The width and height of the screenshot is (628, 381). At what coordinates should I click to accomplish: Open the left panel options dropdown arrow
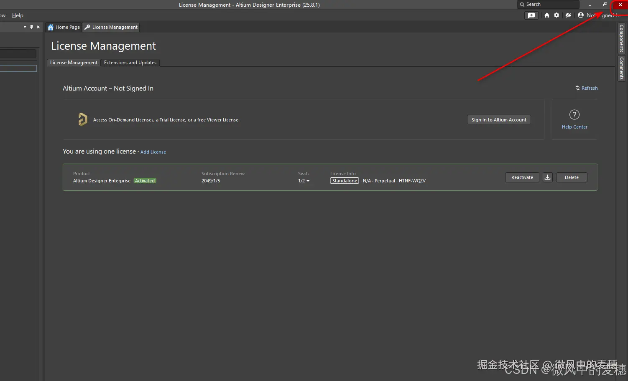tap(25, 27)
